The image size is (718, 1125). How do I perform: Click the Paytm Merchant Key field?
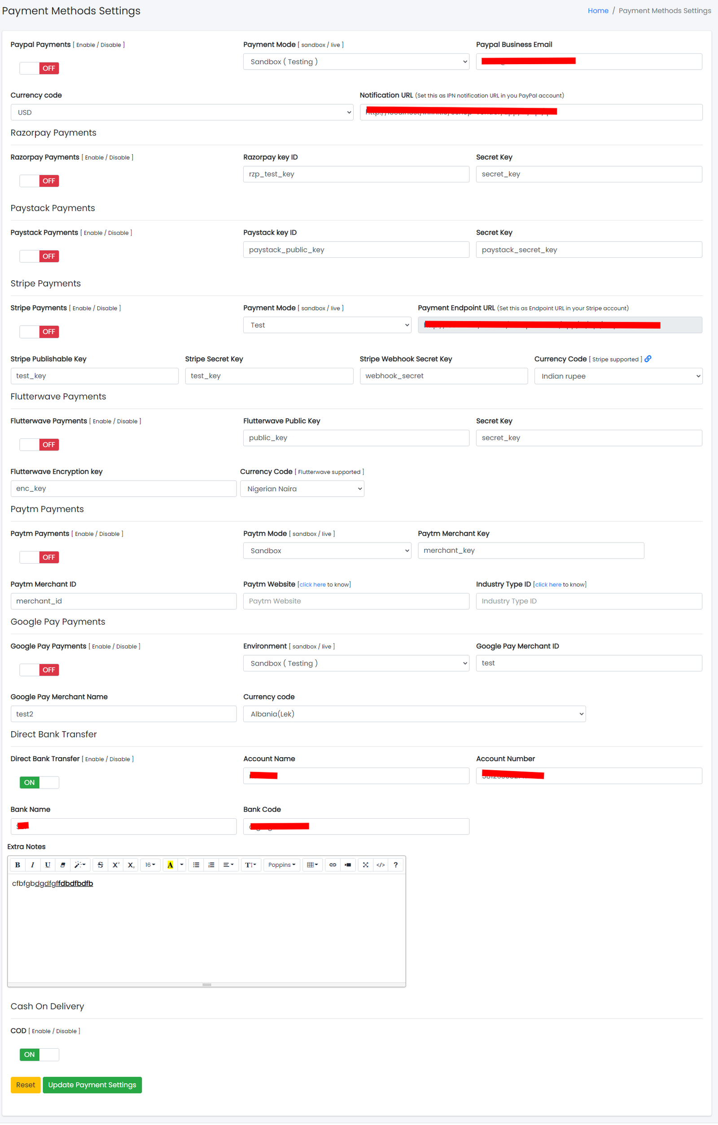531,550
